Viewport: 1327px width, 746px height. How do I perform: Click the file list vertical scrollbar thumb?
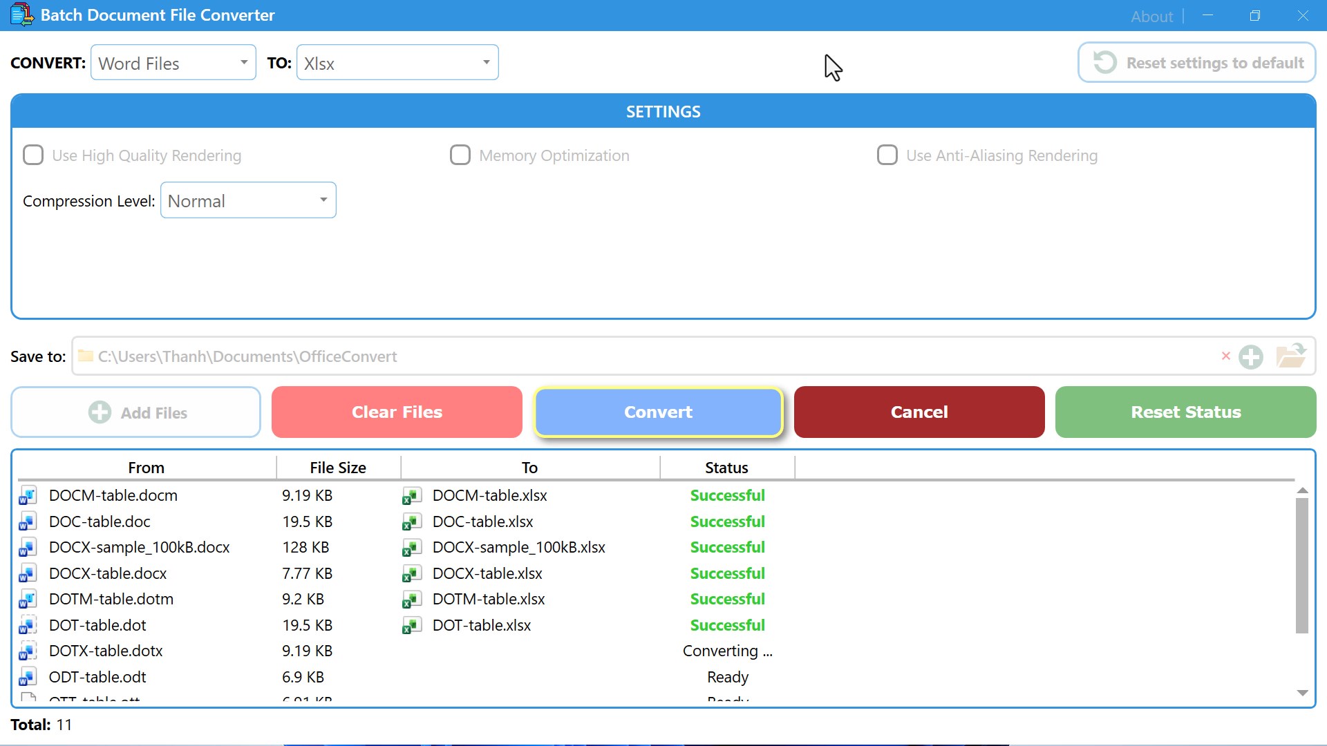[1301, 565]
